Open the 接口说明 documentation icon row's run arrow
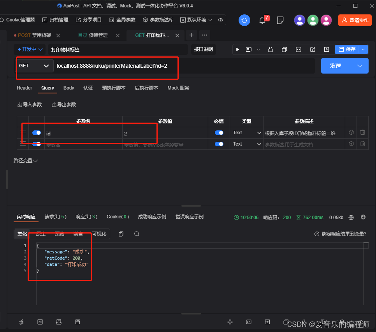 tap(237, 49)
